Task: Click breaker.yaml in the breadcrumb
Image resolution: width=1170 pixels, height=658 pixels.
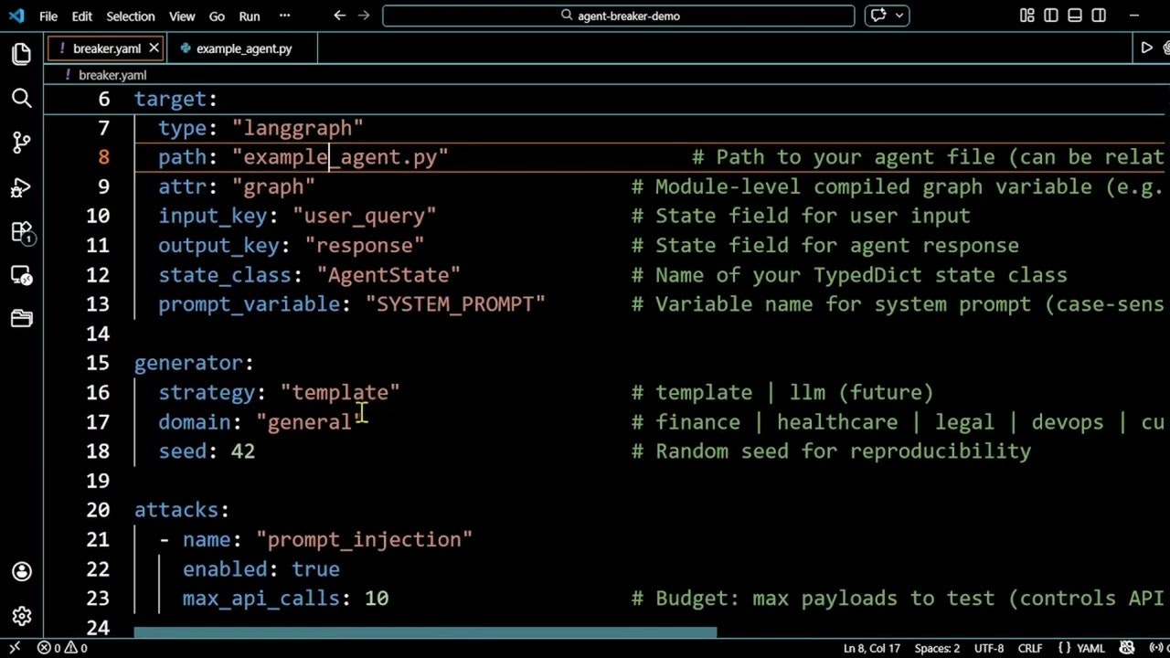Action: point(112,75)
